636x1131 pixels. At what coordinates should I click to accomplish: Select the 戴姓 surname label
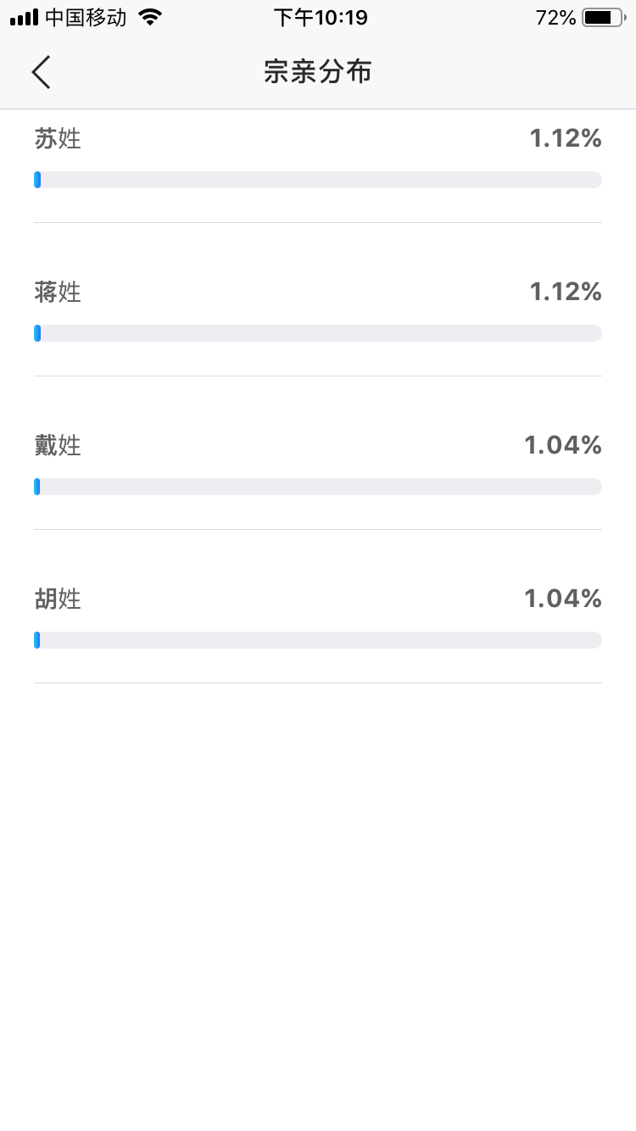[58, 445]
